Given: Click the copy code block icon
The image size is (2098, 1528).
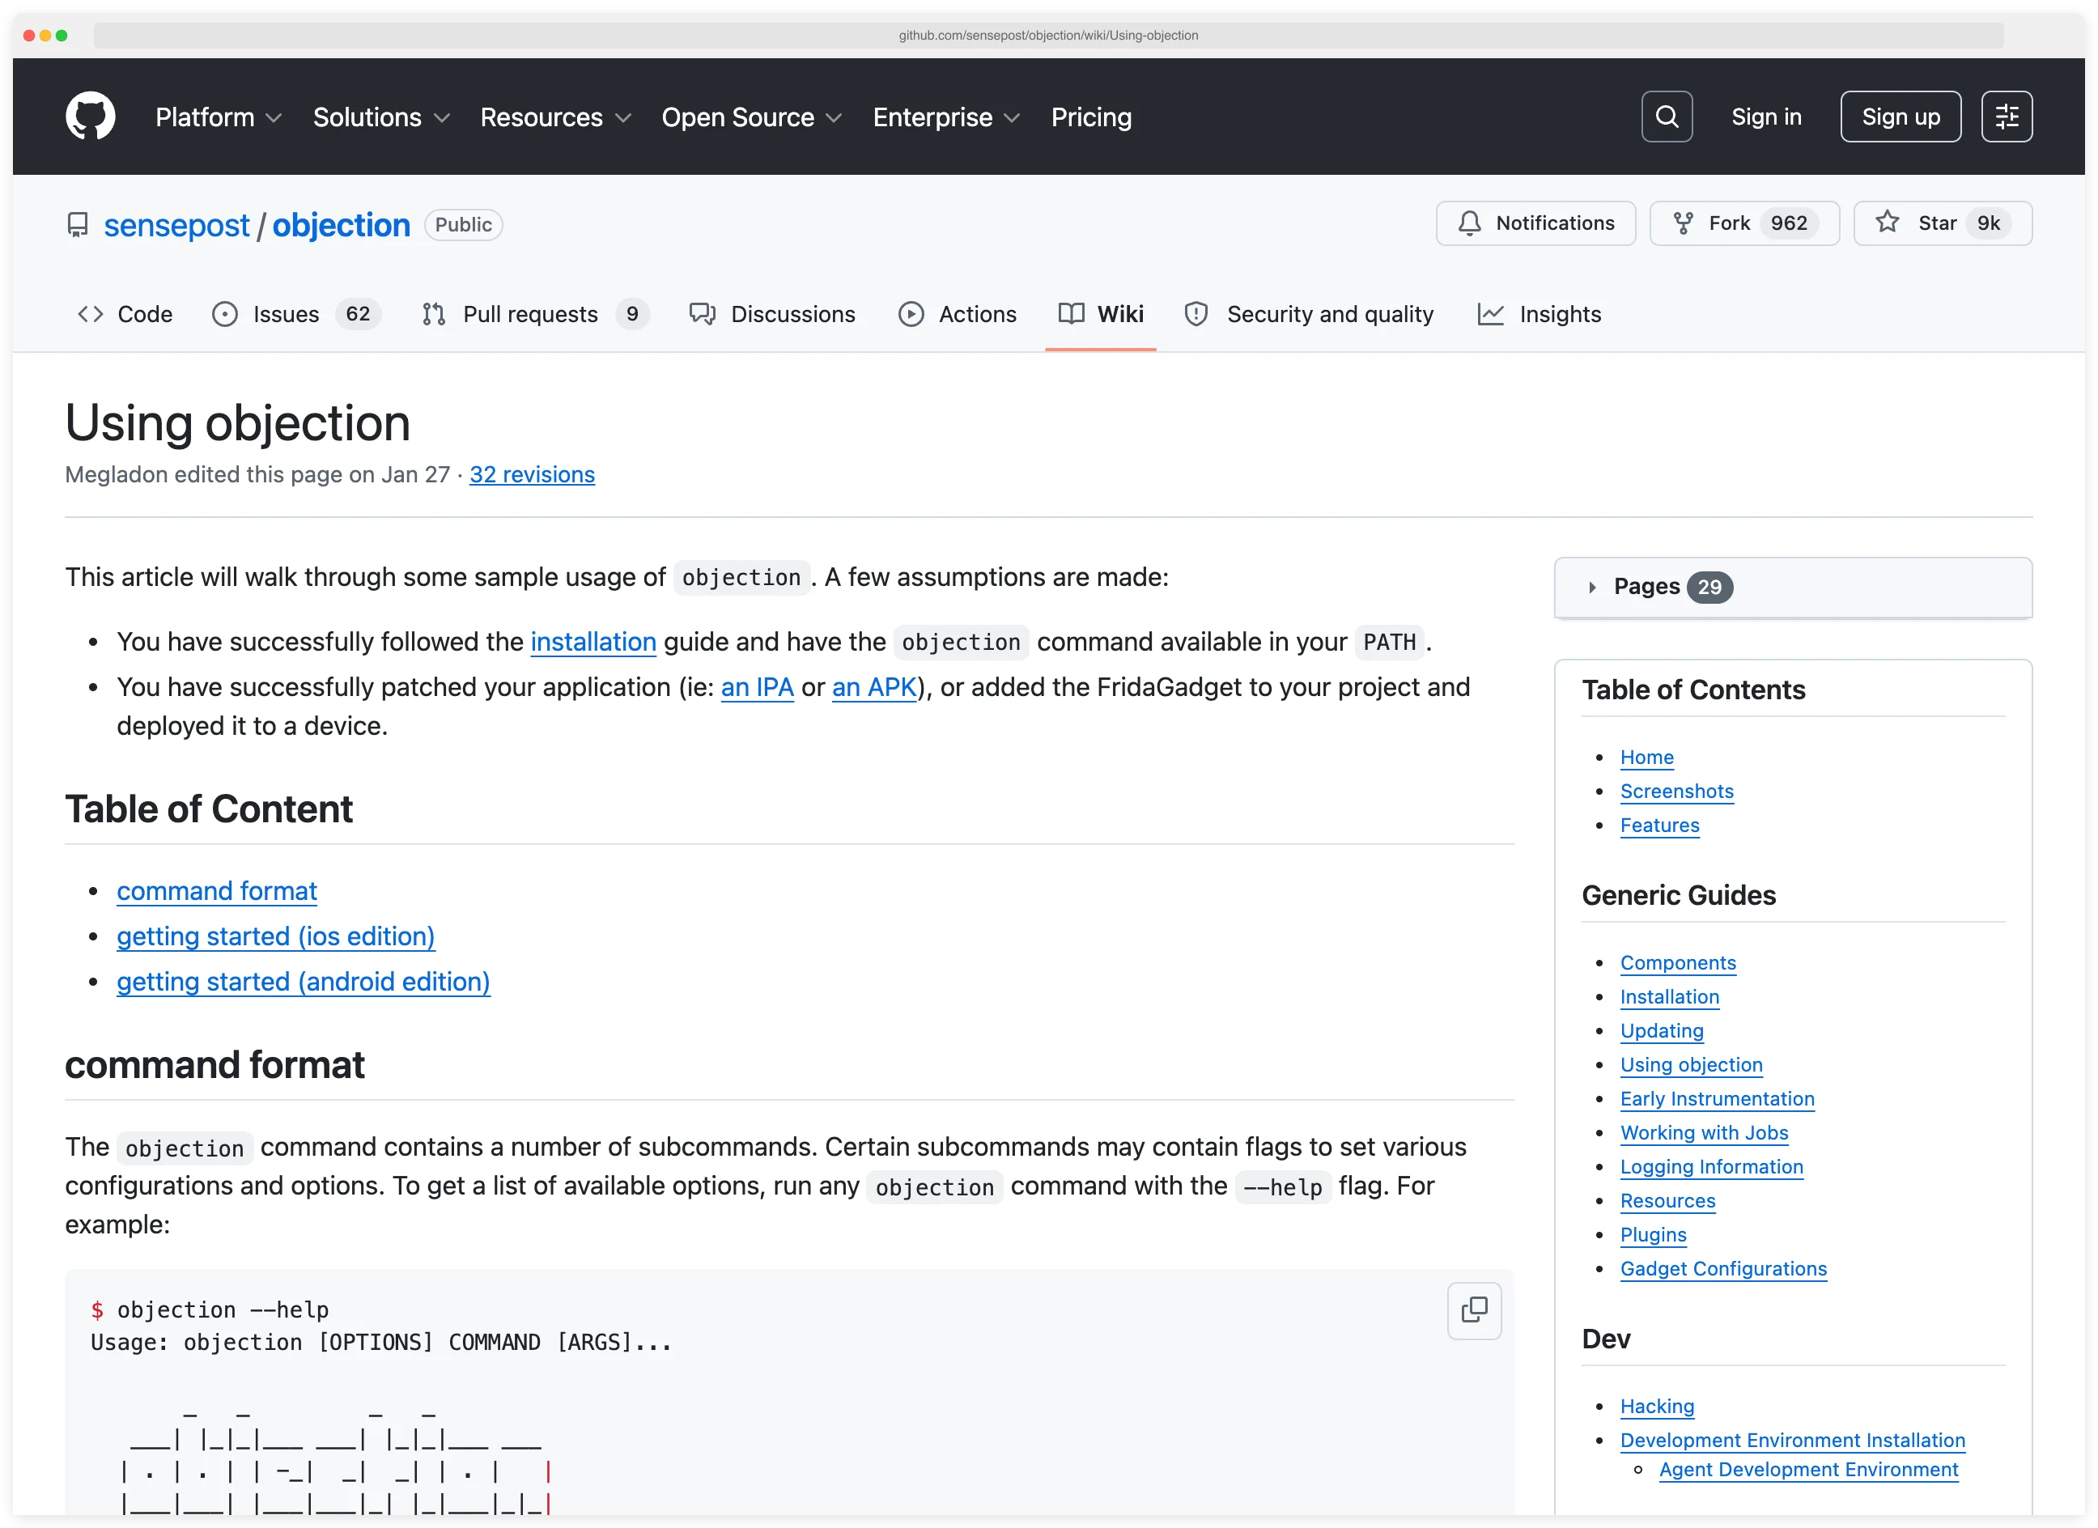Looking at the screenshot, I should pos(1474,1309).
